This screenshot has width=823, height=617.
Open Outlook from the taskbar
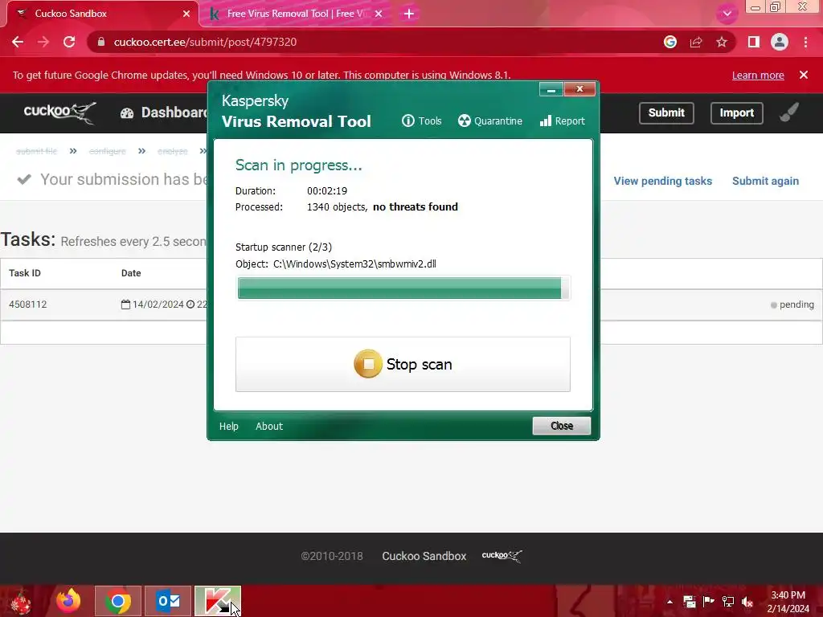click(168, 601)
